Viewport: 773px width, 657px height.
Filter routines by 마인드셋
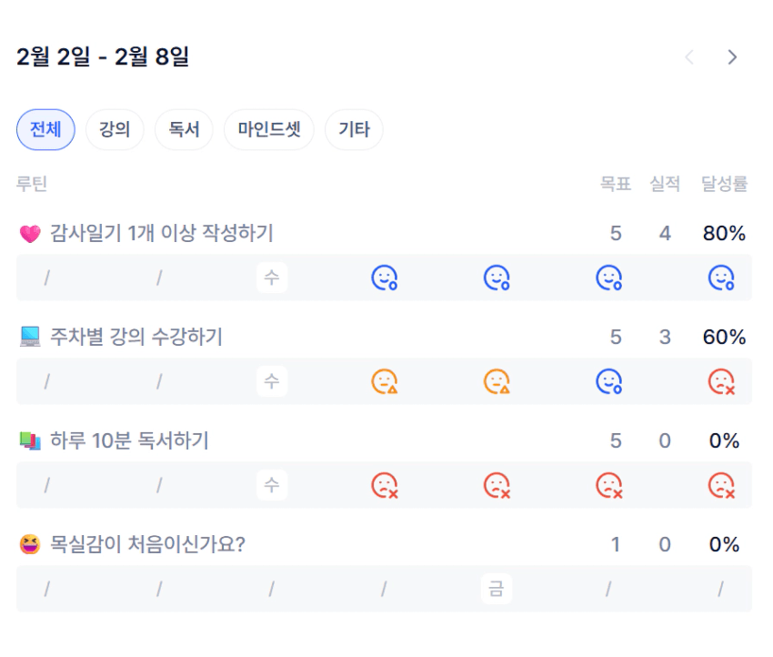[268, 129]
